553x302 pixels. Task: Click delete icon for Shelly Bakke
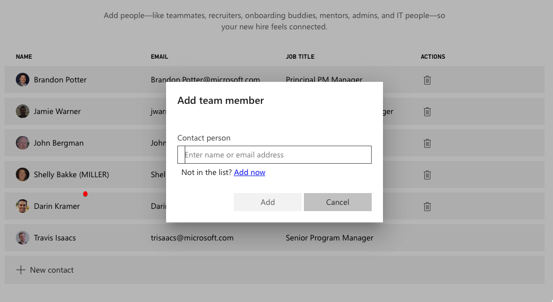click(427, 175)
